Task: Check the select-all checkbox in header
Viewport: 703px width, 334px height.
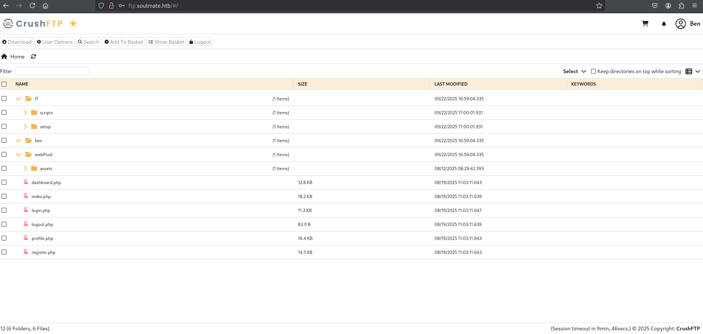Action: (x=4, y=84)
